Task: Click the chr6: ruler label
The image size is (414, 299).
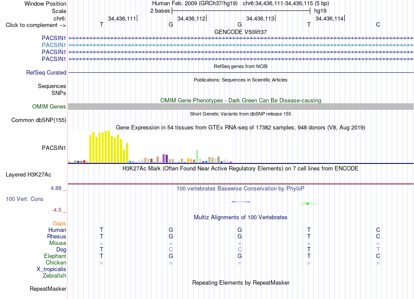Action: coord(60,18)
